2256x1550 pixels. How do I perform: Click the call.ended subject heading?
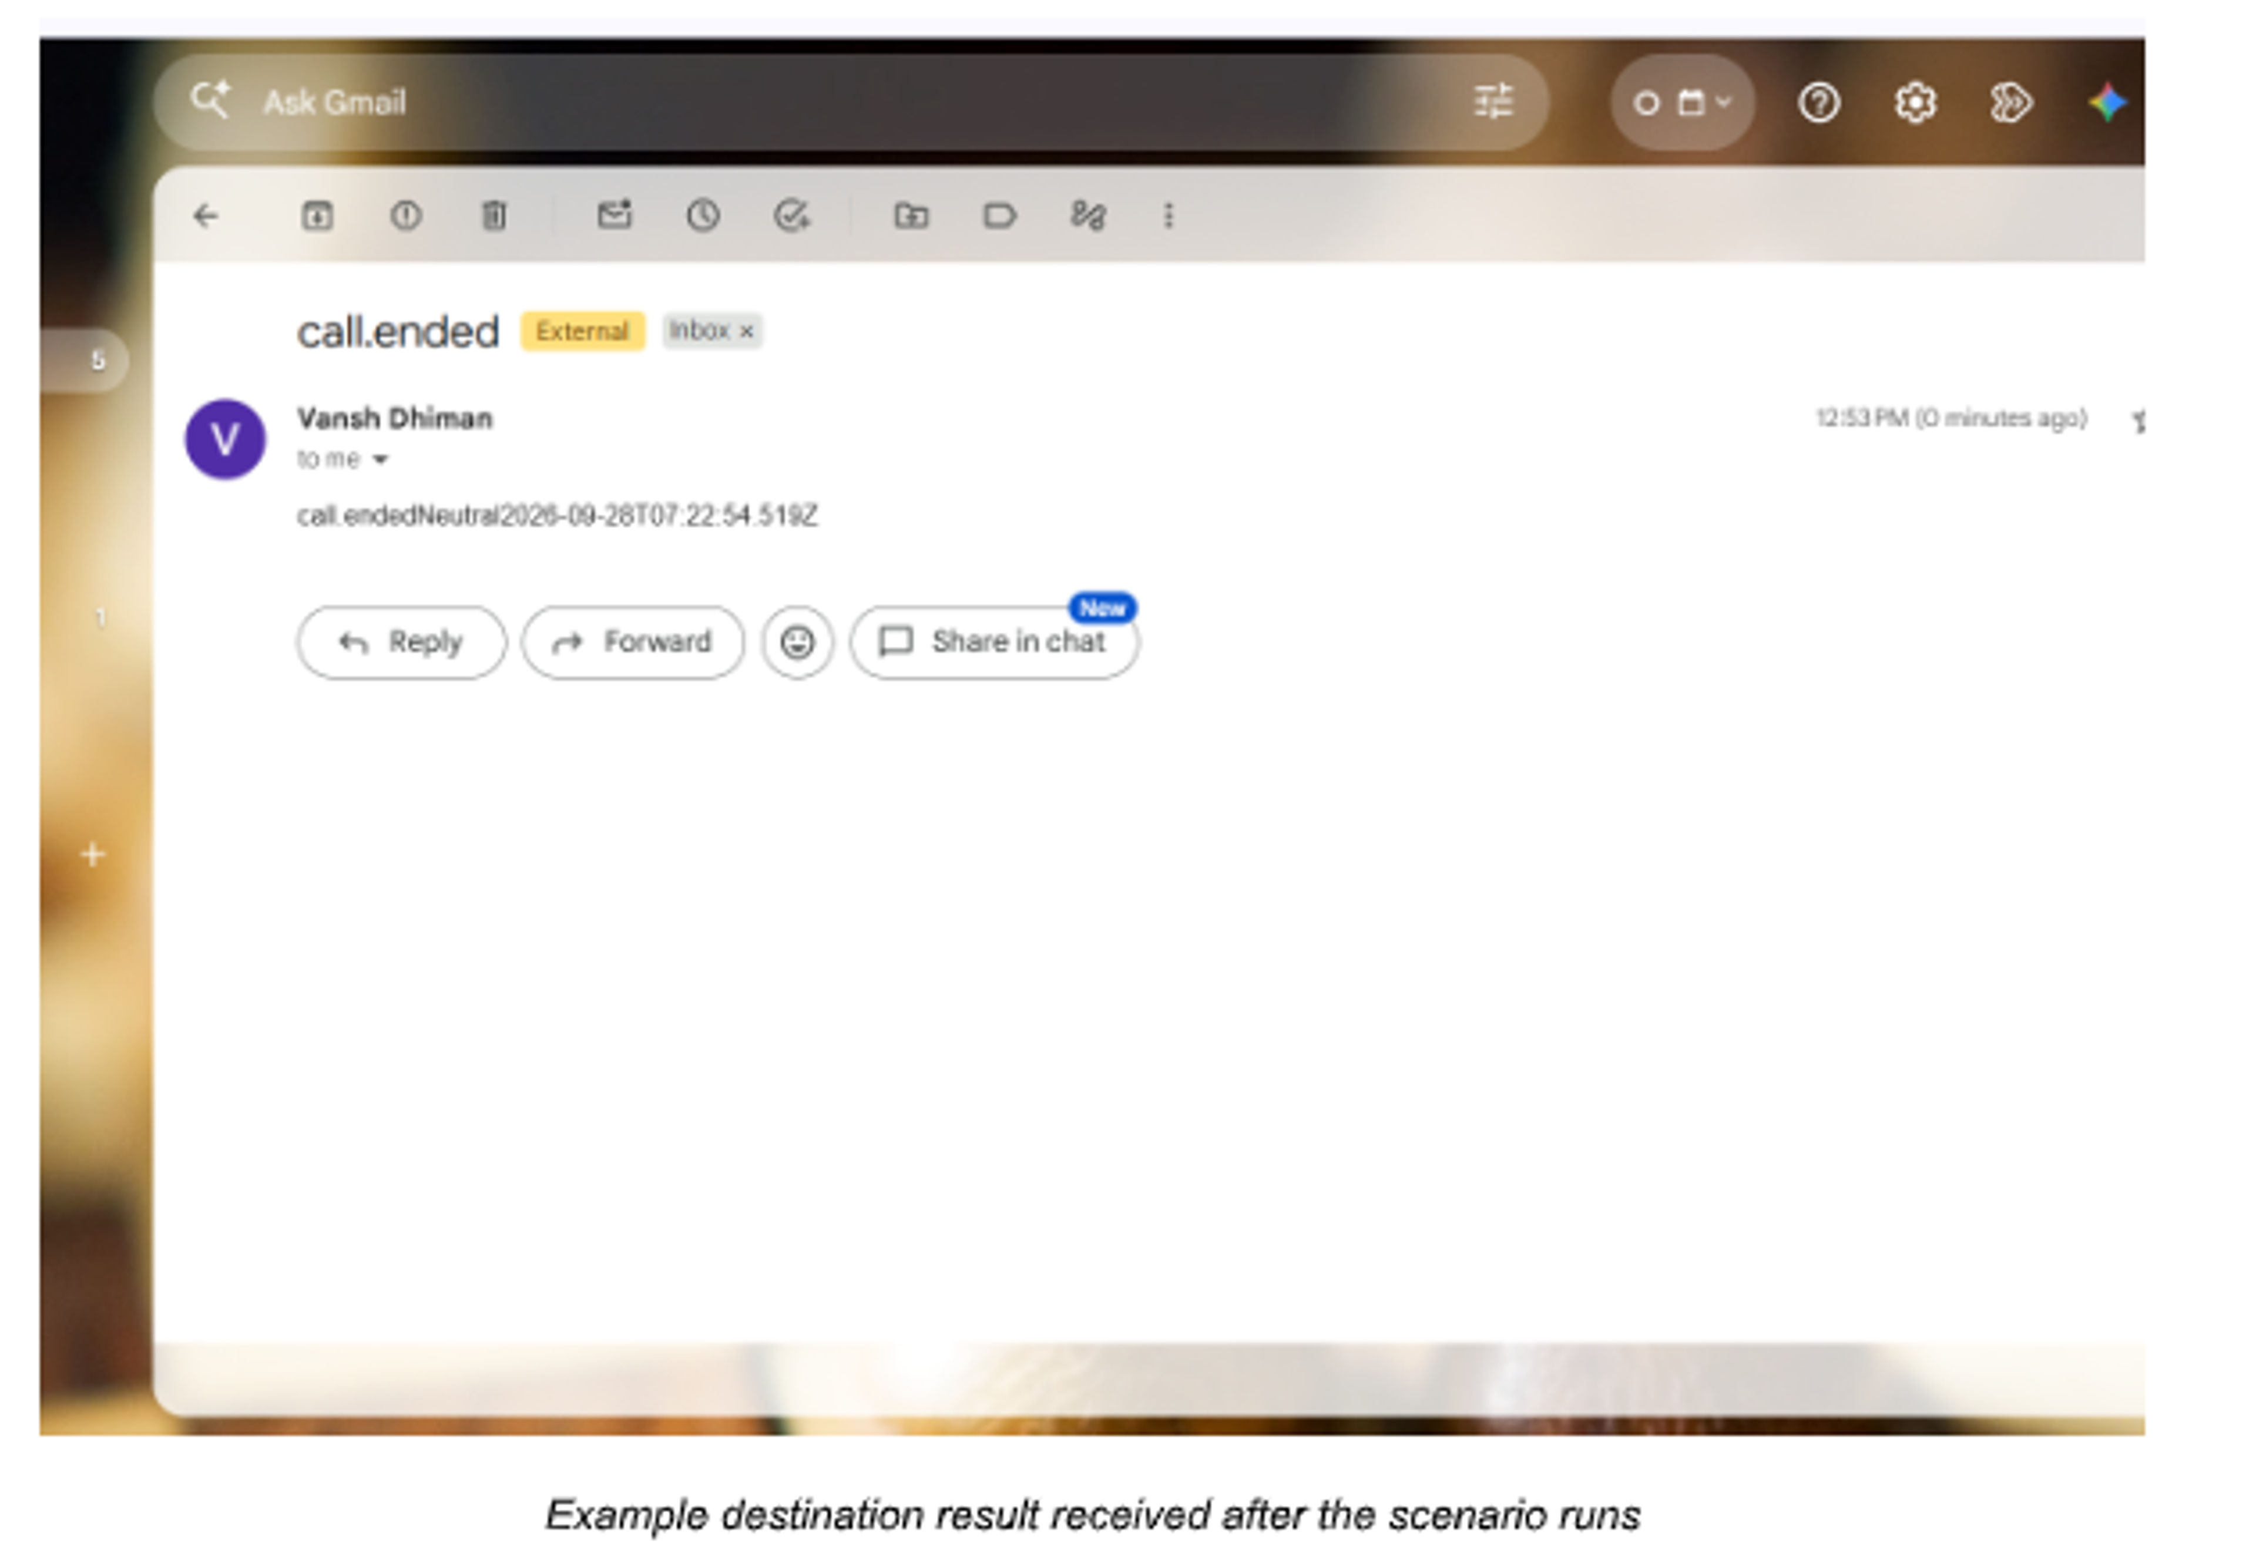click(398, 332)
